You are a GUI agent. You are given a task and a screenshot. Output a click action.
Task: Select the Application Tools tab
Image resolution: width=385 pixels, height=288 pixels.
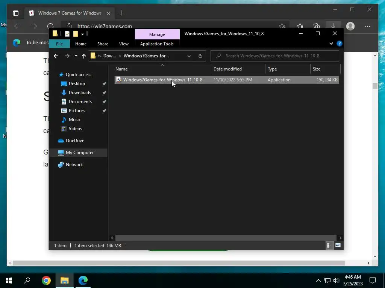tap(157, 44)
